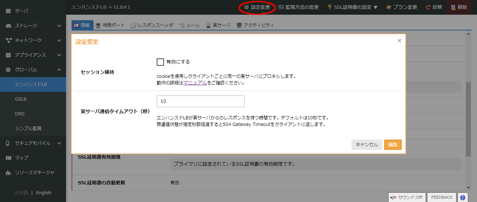Open the マニュアル link in dialog

tap(195, 83)
